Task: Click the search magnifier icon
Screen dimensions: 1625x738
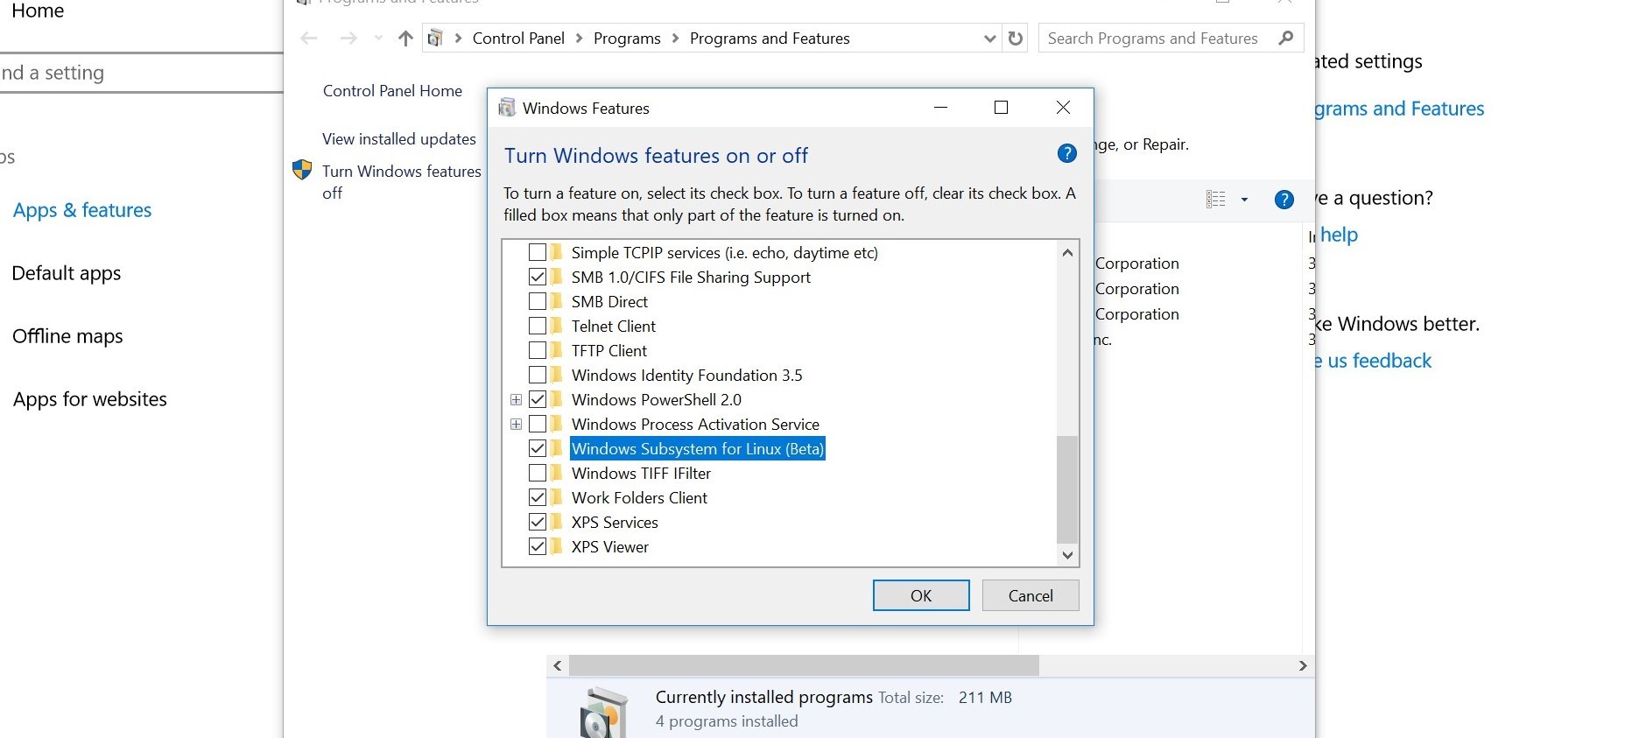Action: pos(1285,39)
